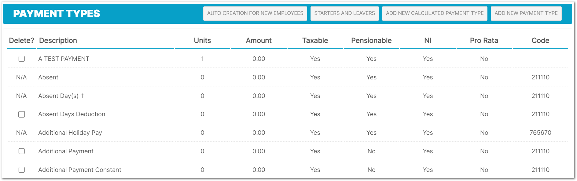Click the Code column header
The height and width of the screenshot is (181, 577).
click(540, 40)
